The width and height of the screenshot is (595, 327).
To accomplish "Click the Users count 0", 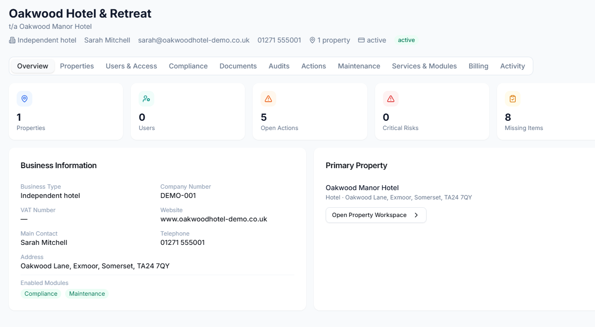I will tap(142, 117).
